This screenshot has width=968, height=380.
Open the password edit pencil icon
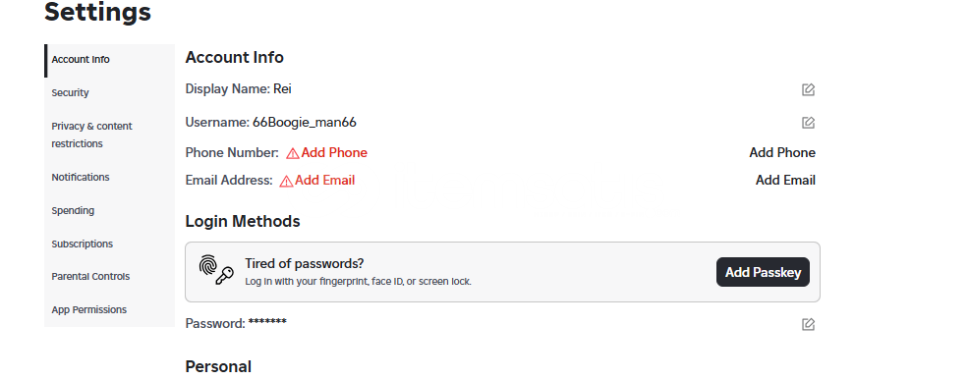click(x=808, y=324)
